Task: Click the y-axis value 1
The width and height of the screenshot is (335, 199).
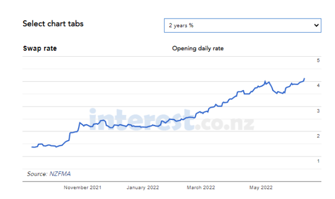Action: pos(319,161)
